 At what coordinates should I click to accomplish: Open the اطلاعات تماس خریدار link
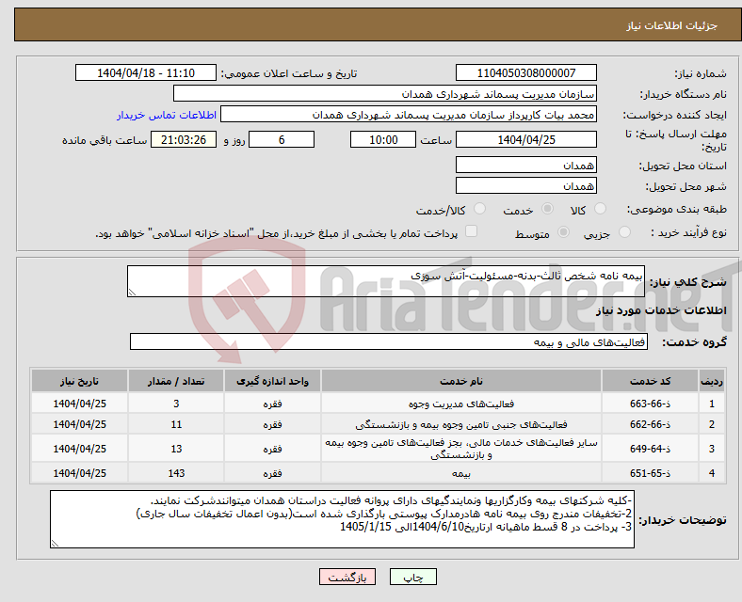point(167,115)
